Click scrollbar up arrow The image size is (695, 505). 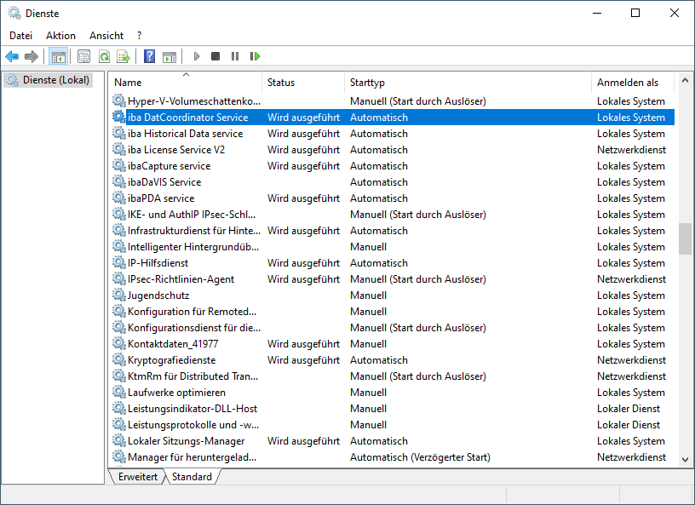(686, 80)
